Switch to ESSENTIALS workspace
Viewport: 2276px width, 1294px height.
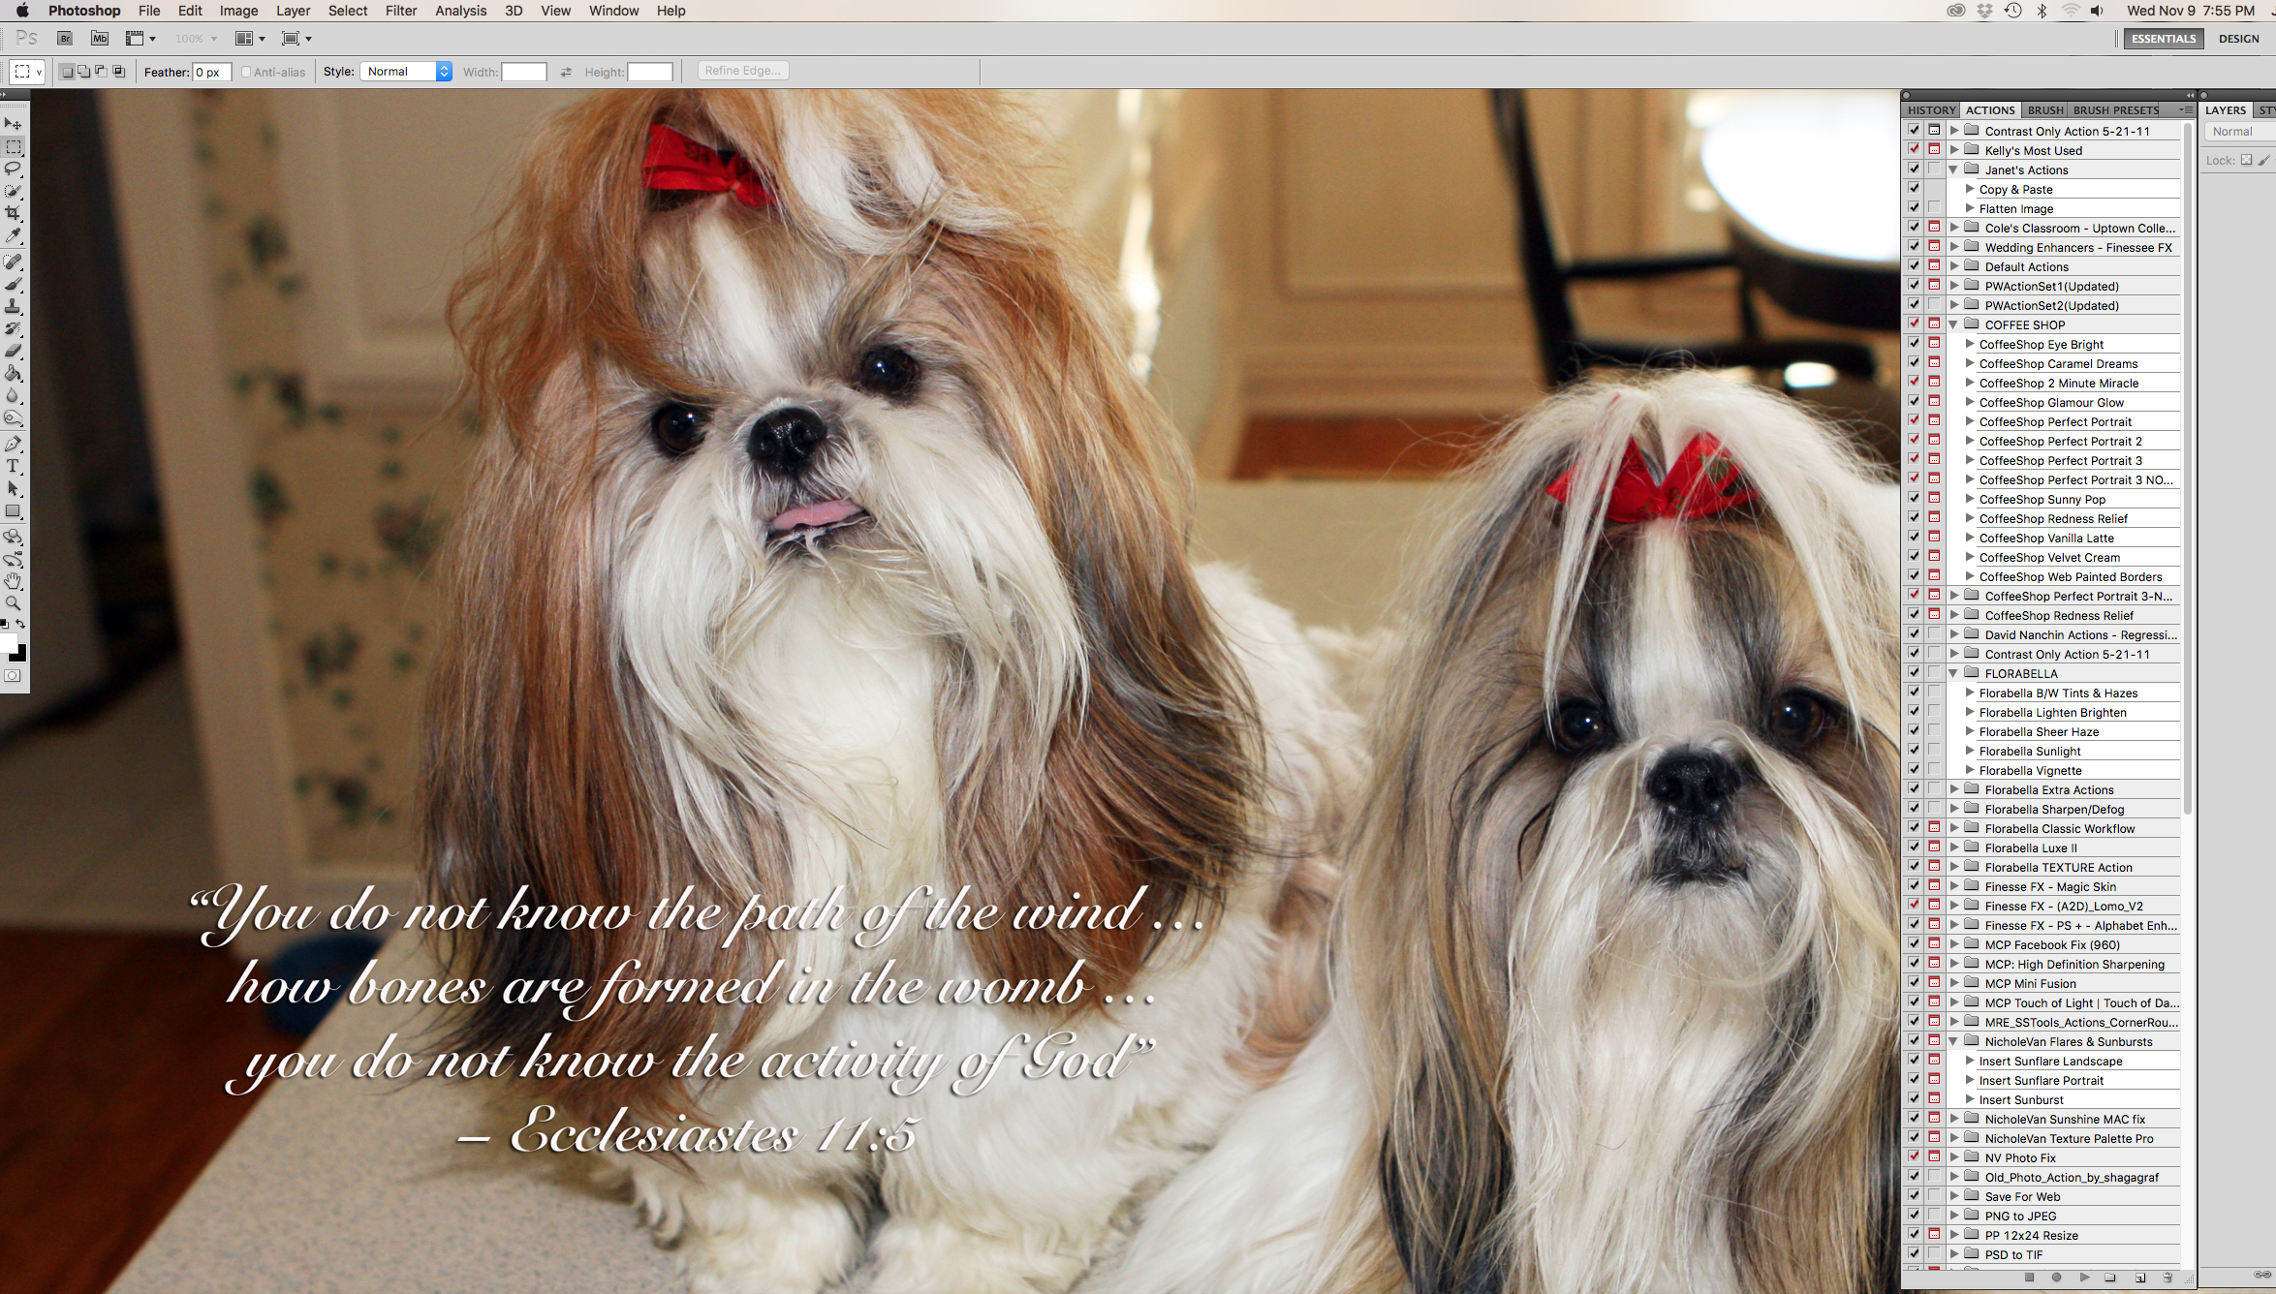click(x=2164, y=39)
